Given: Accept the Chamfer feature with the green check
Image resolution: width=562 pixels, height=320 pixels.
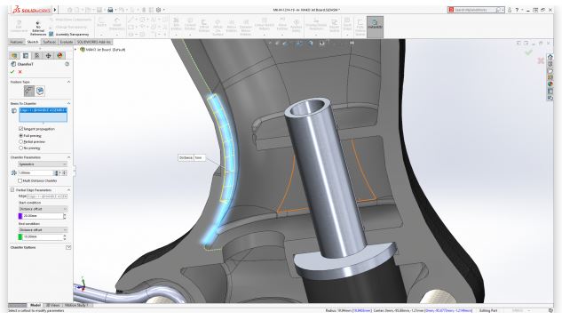Looking at the screenshot, I should (12, 72).
